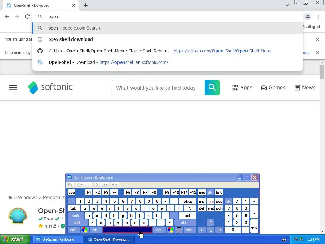Screen dimensions: 325x244
Task: Click the Softonic logo
Action: [50, 87]
